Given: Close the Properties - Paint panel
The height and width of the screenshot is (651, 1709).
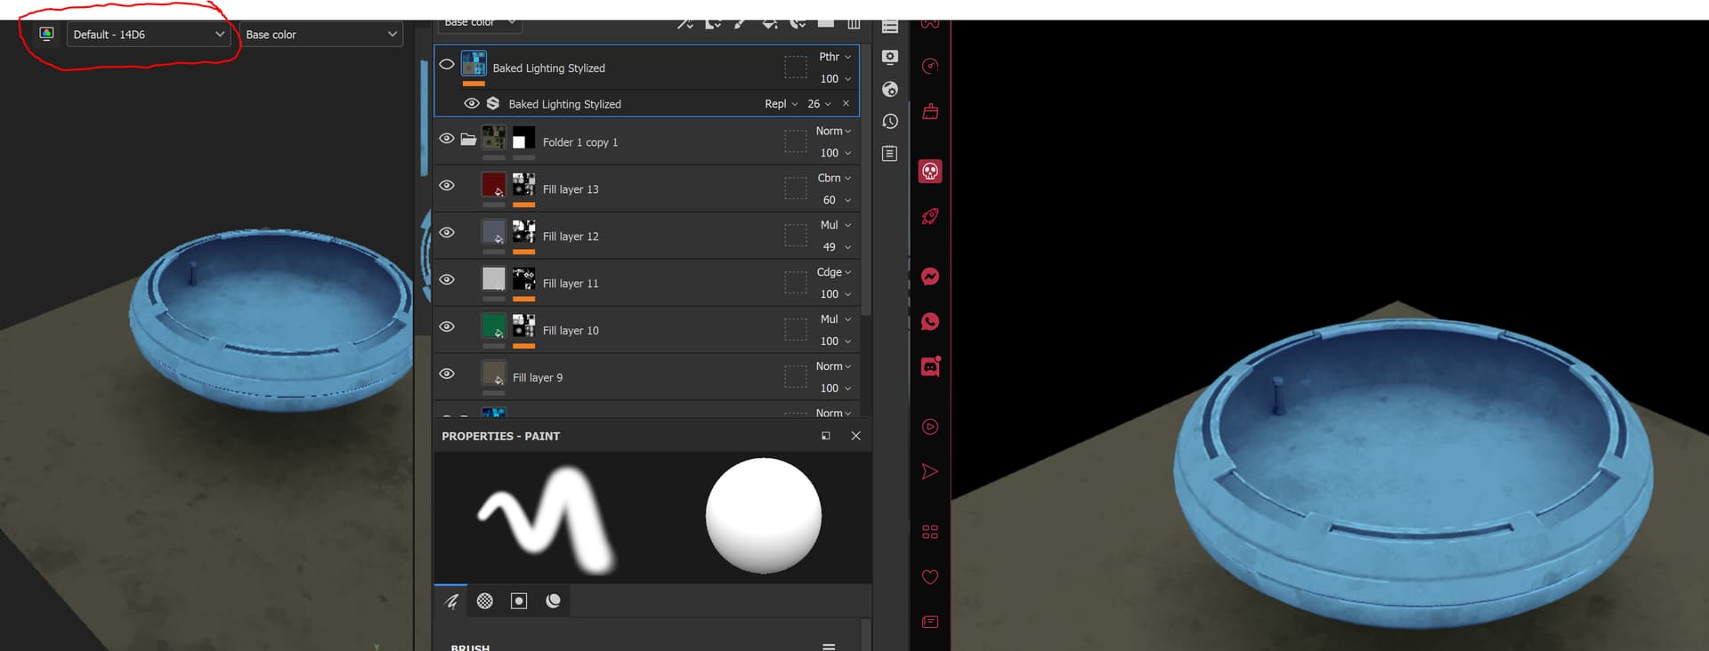Looking at the screenshot, I should pos(855,436).
